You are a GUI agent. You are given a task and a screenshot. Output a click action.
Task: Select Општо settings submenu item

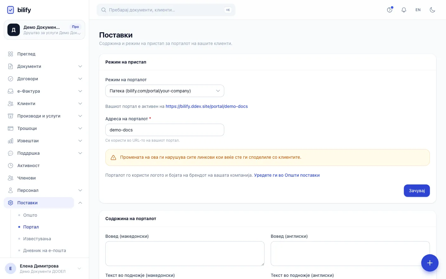pos(30,215)
